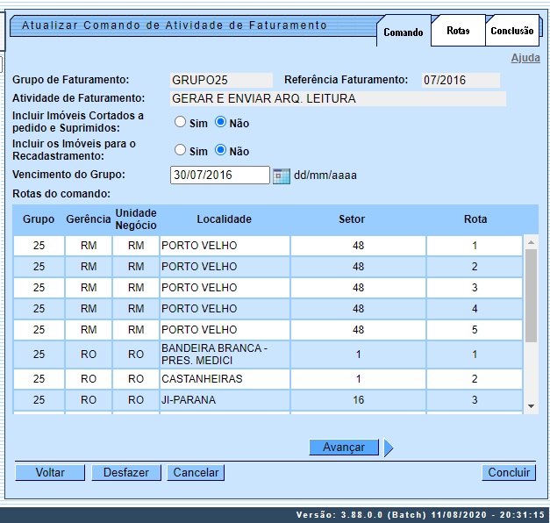Click the routes table scrollbar thumb
Image resolution: width=550 pixels, height=523 pixels.
tap(531, 294)
